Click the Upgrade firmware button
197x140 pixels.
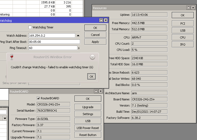pos(88,107)
